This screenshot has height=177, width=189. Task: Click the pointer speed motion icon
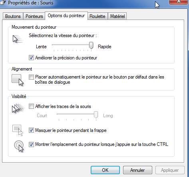(x=18, y=39)
